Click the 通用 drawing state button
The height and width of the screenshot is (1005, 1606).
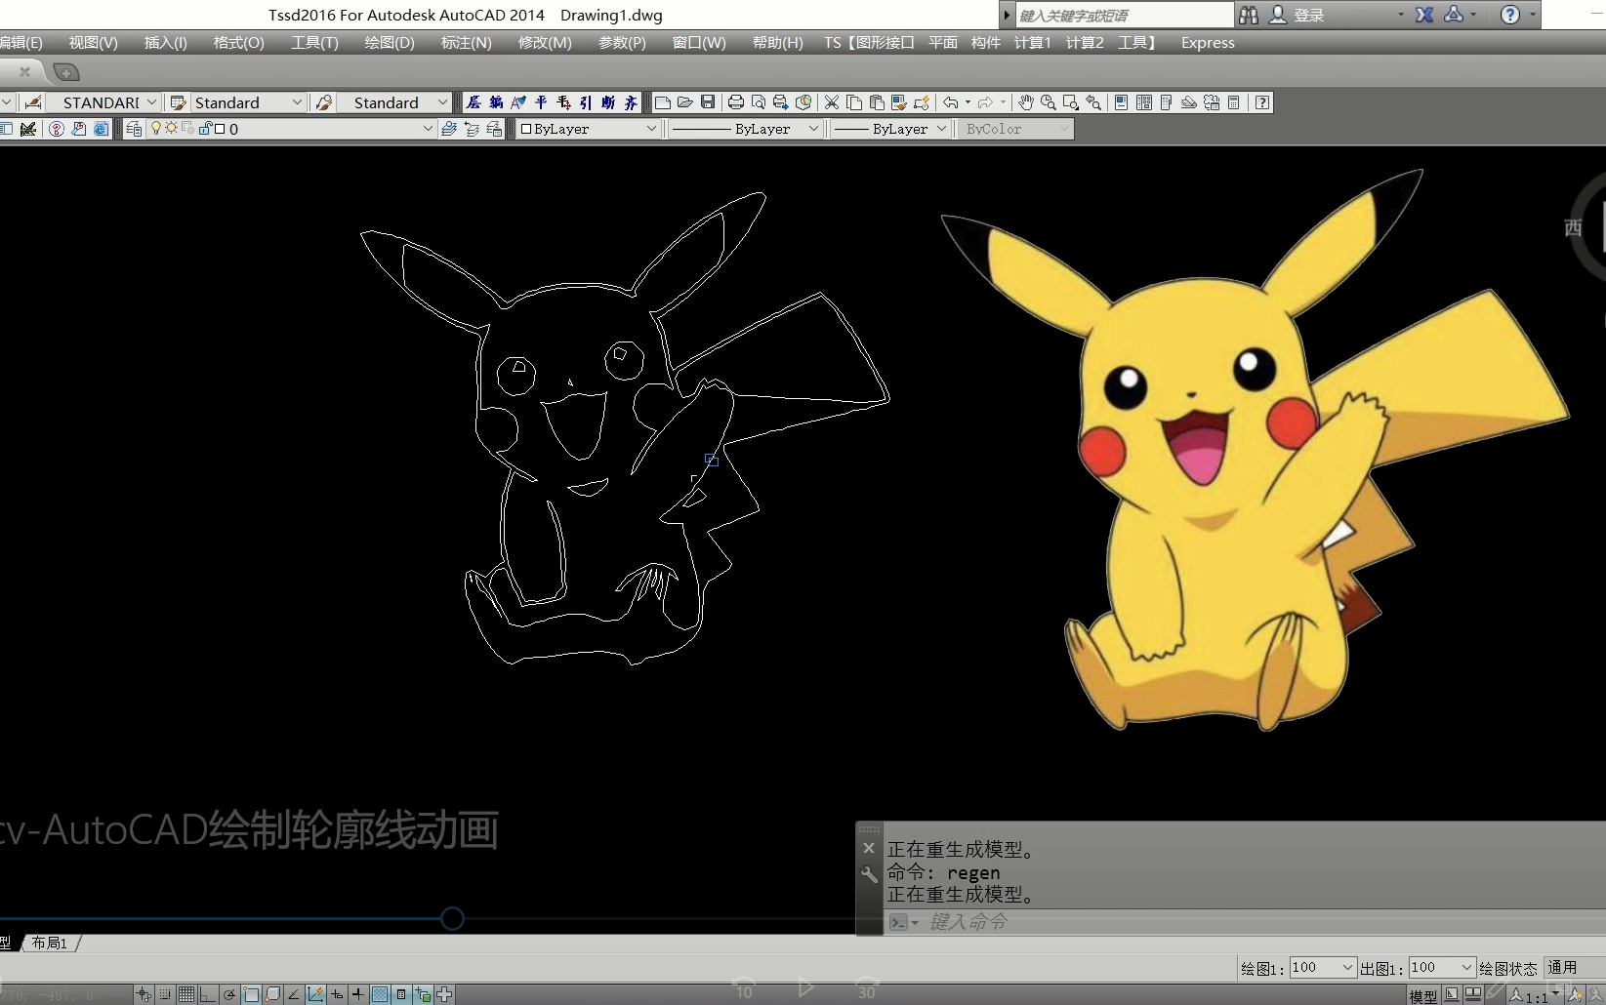tap(1573, 967)
